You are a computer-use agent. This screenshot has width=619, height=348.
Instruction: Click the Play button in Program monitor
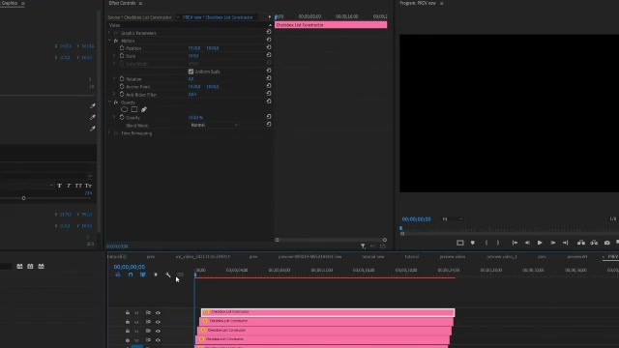click(540, 243)
